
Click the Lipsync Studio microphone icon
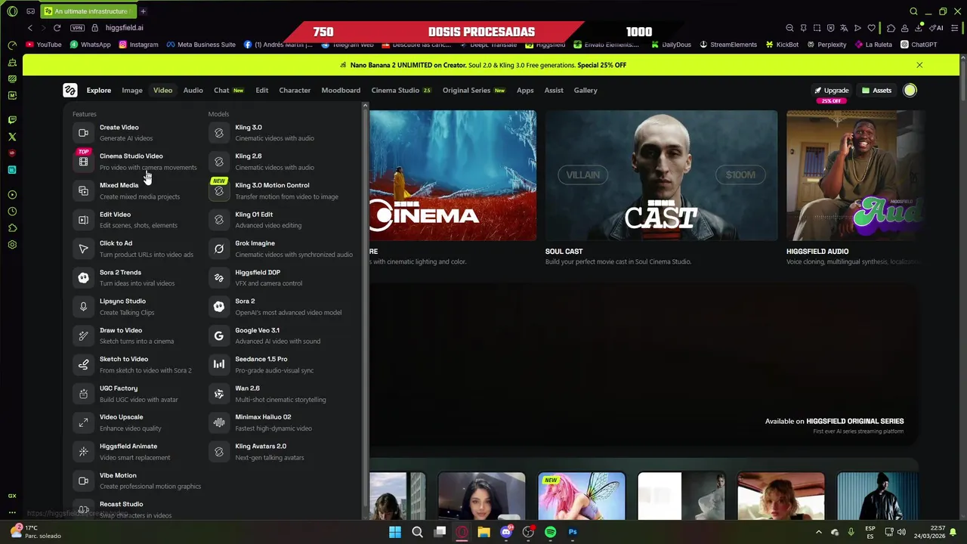pos(83,307)
